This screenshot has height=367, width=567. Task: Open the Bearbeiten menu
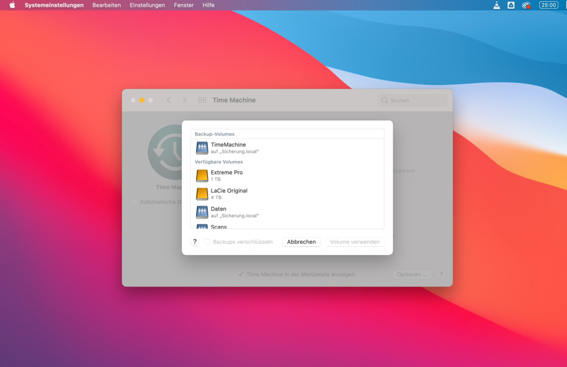pyautogui.click(x=107, y=5)
